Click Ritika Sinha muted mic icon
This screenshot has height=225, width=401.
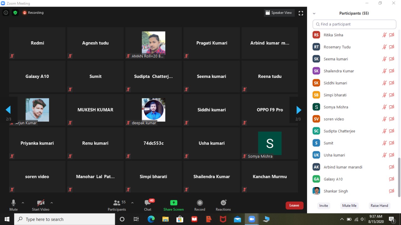tap(384, 35)
